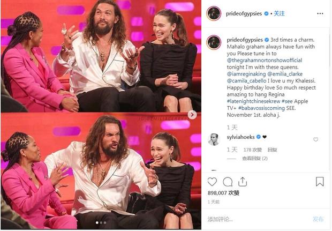Open @emilia_clarke mention link
This screenshot has height=231, width=332.
[285, 74]
